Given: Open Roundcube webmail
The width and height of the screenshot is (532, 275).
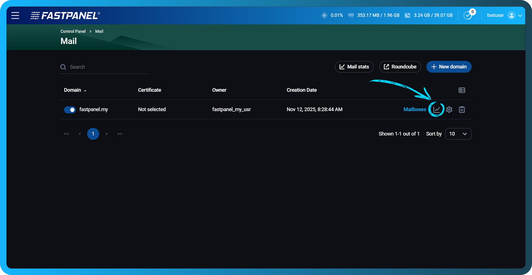Looking at the screenshot, I should click(400, 67).
